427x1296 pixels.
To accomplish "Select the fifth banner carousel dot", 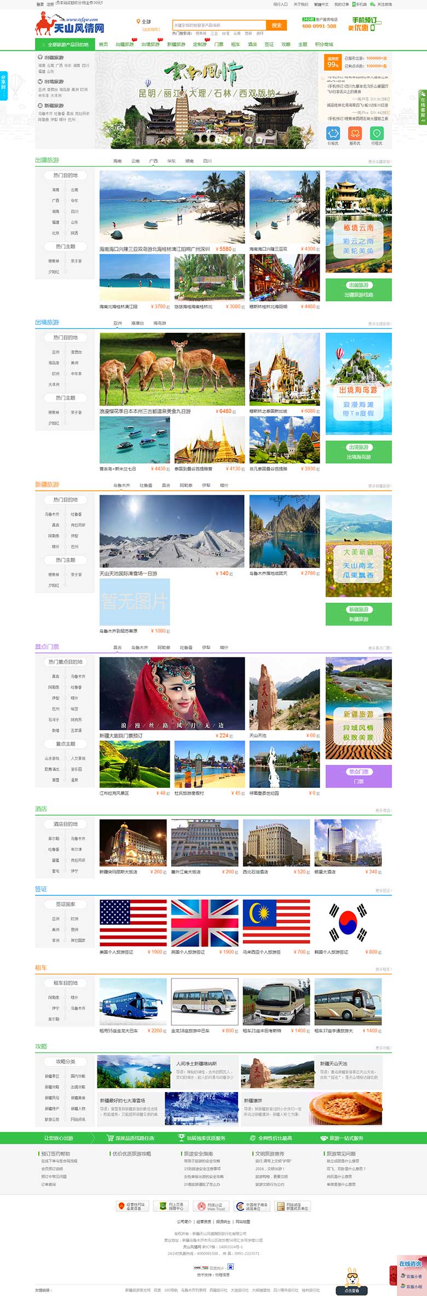I will [x=259, y=140].
